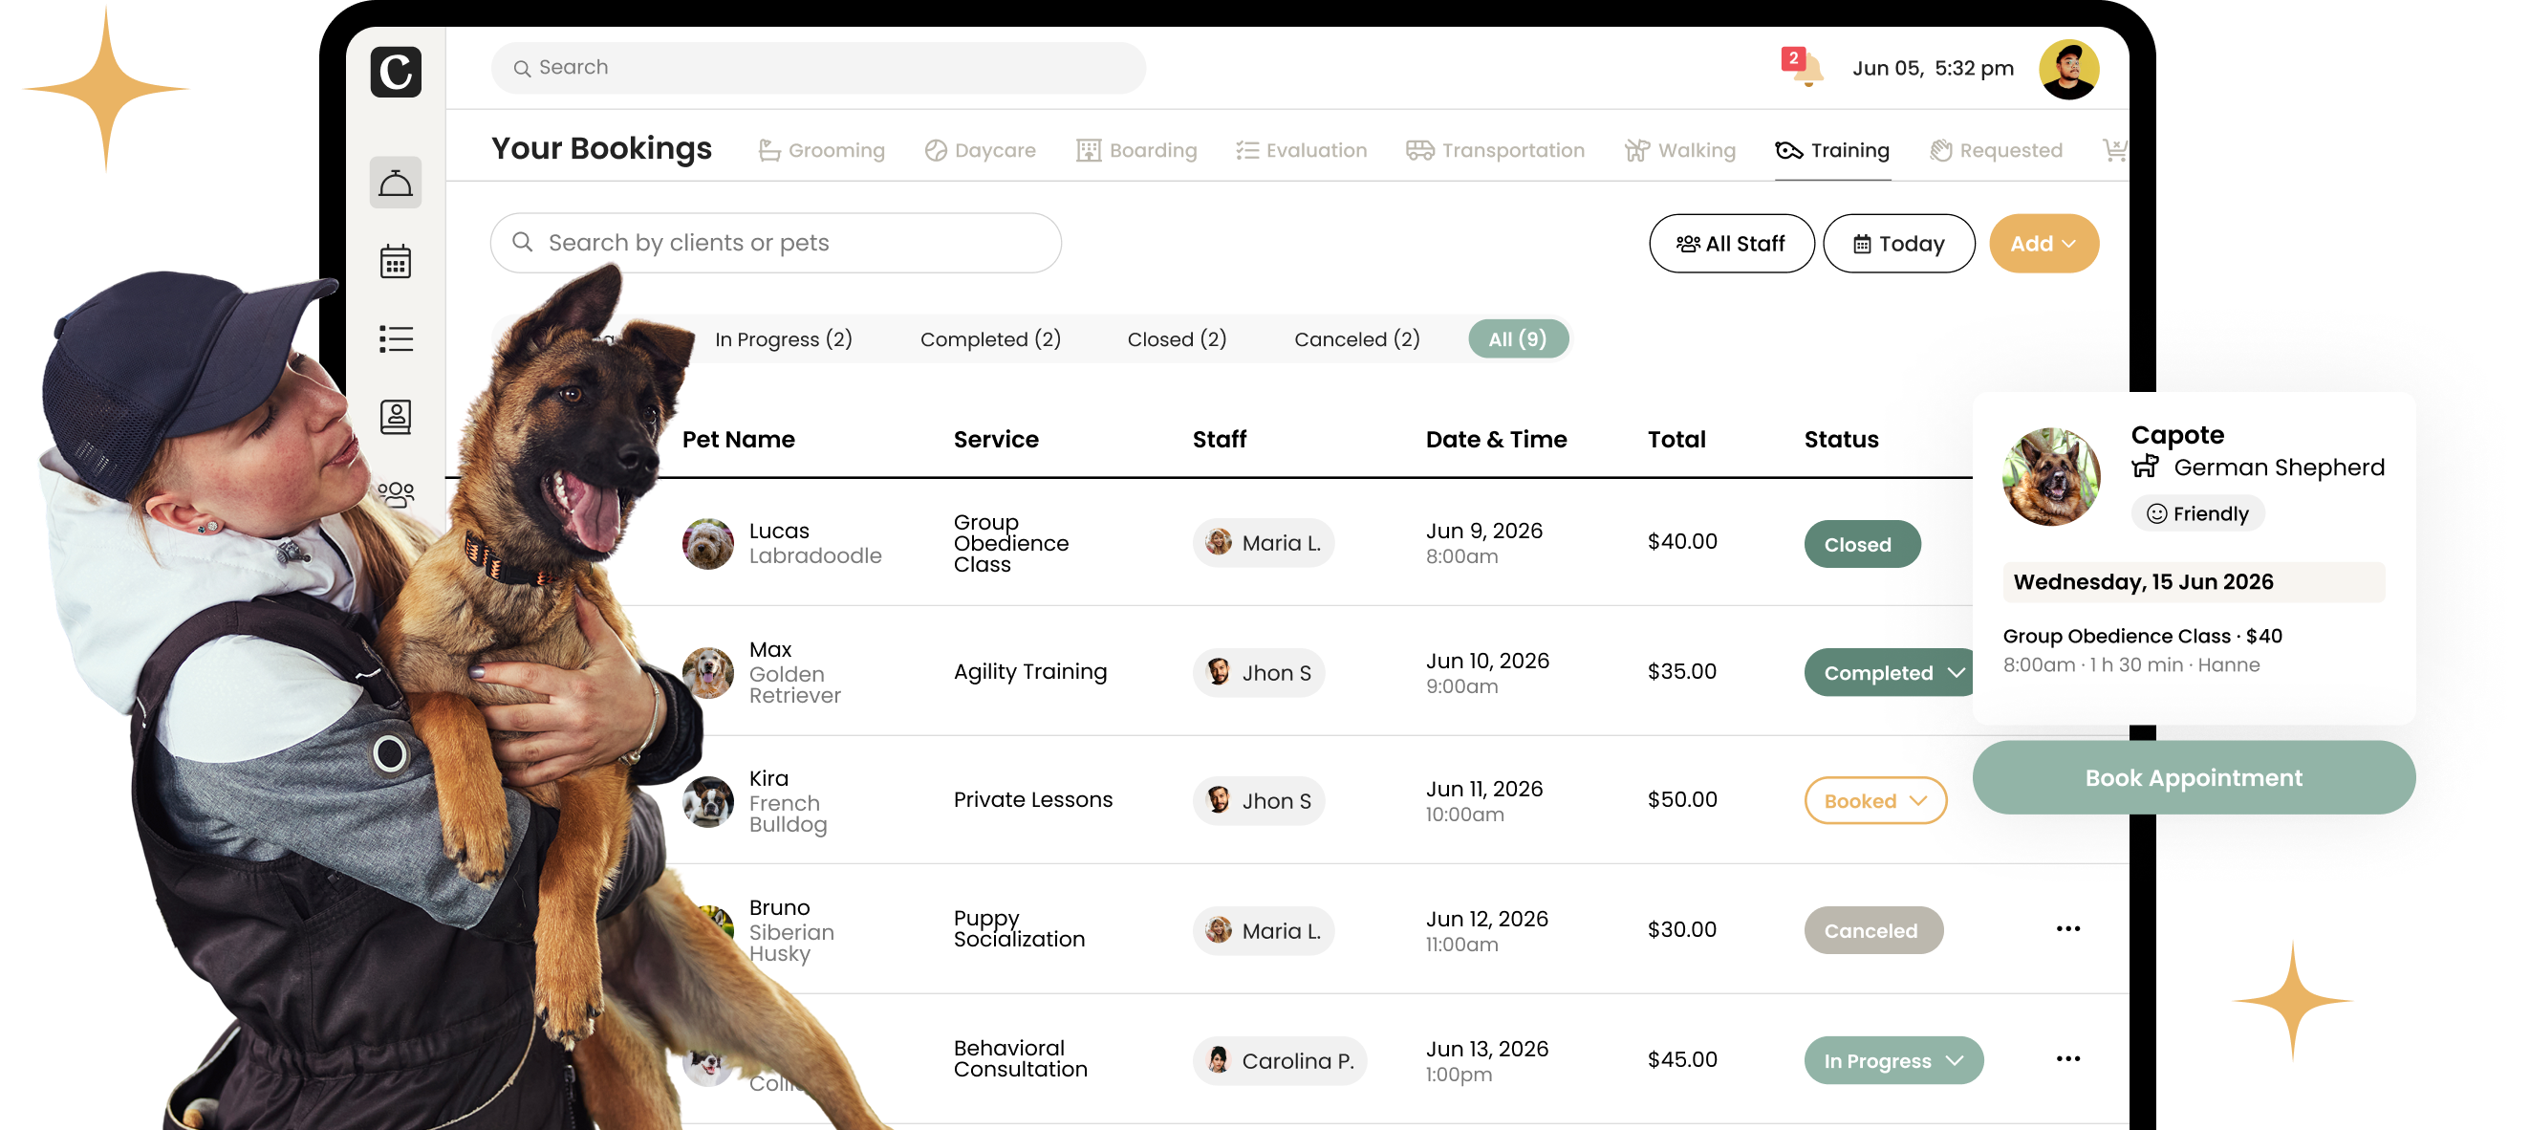Screen dimensions: 2530x1130
Task: Click the Pet Name column header
Action: pos(739,439)
